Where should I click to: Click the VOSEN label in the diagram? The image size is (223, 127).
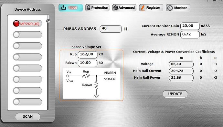[x=110, y=79]
